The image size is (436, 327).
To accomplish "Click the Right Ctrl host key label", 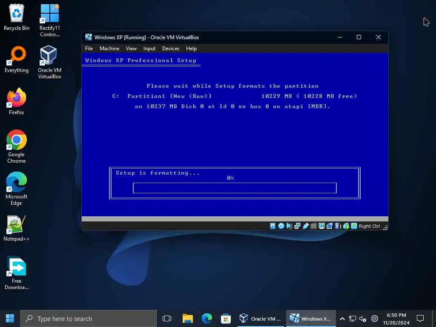I will [x=369, y=226].
